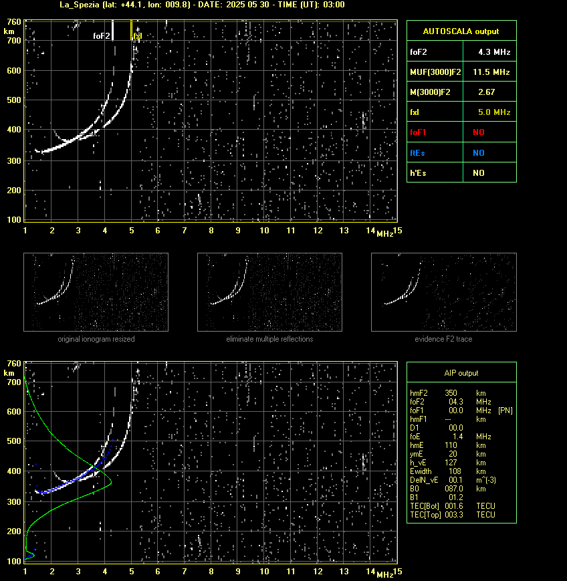
Task: Click the 'MHz' axis unit under the bottom ionogram
Action: (x=385, y=575)
